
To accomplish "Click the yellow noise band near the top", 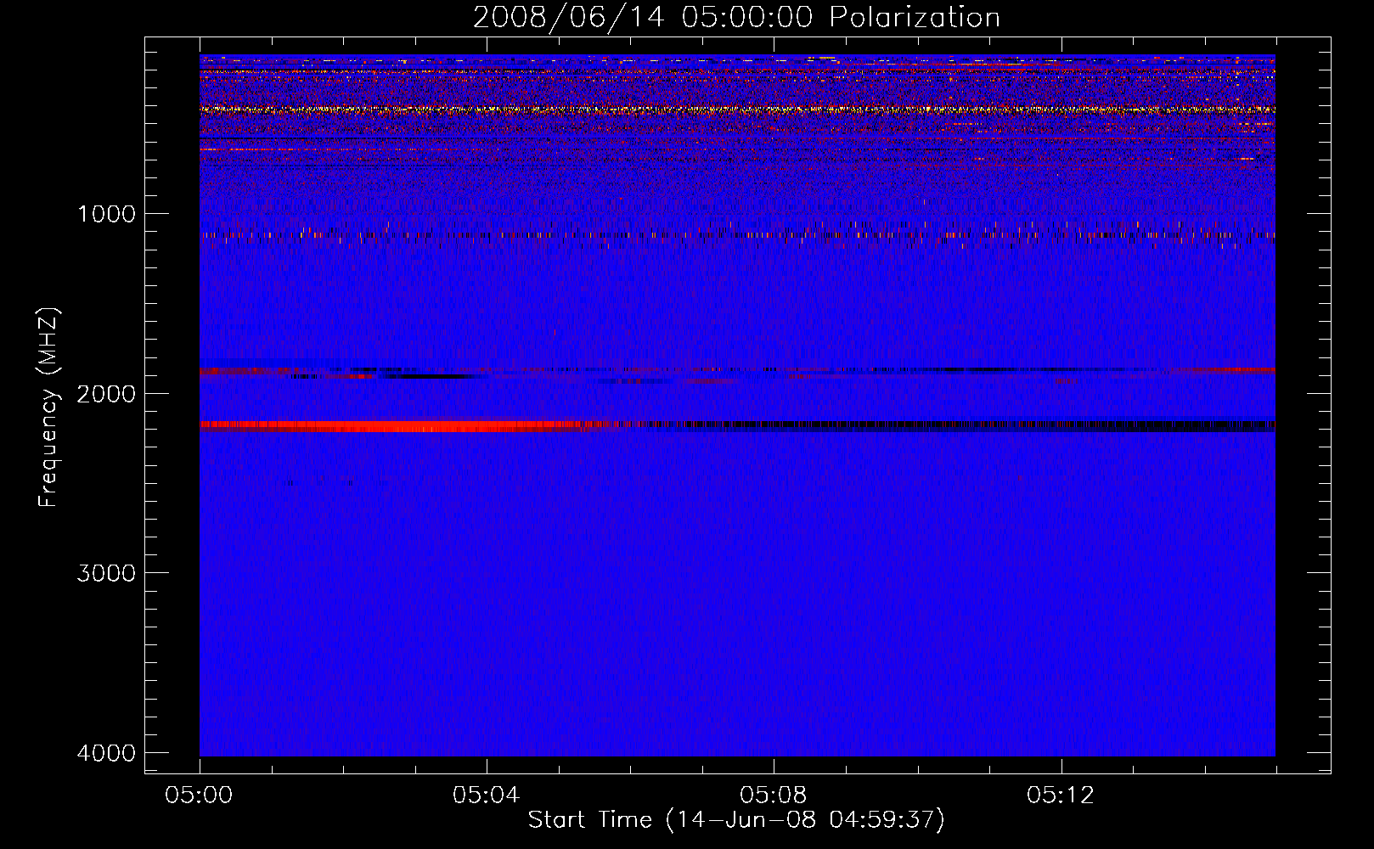I will pos(737,110).
